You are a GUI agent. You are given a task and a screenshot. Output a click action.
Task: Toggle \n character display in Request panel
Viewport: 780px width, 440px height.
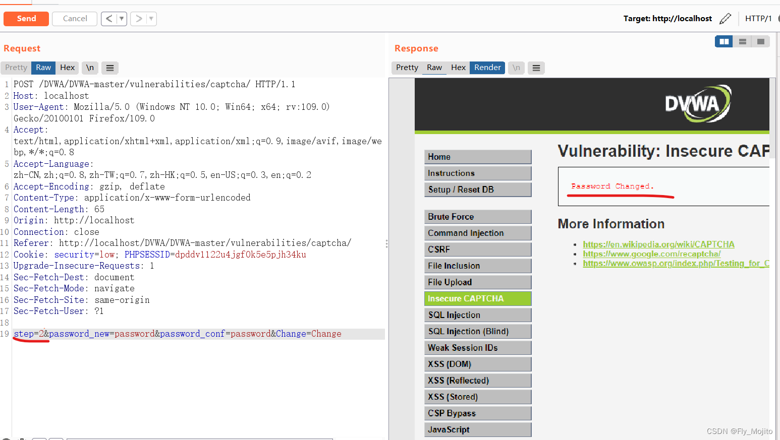pyautogui.click(x=90, y=68)
